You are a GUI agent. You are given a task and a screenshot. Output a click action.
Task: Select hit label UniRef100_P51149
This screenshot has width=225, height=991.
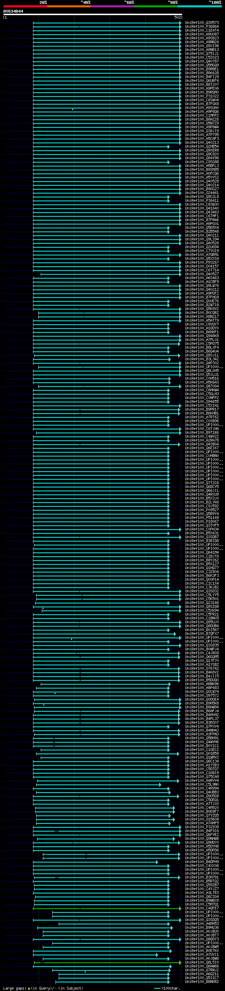pos(202,517)
